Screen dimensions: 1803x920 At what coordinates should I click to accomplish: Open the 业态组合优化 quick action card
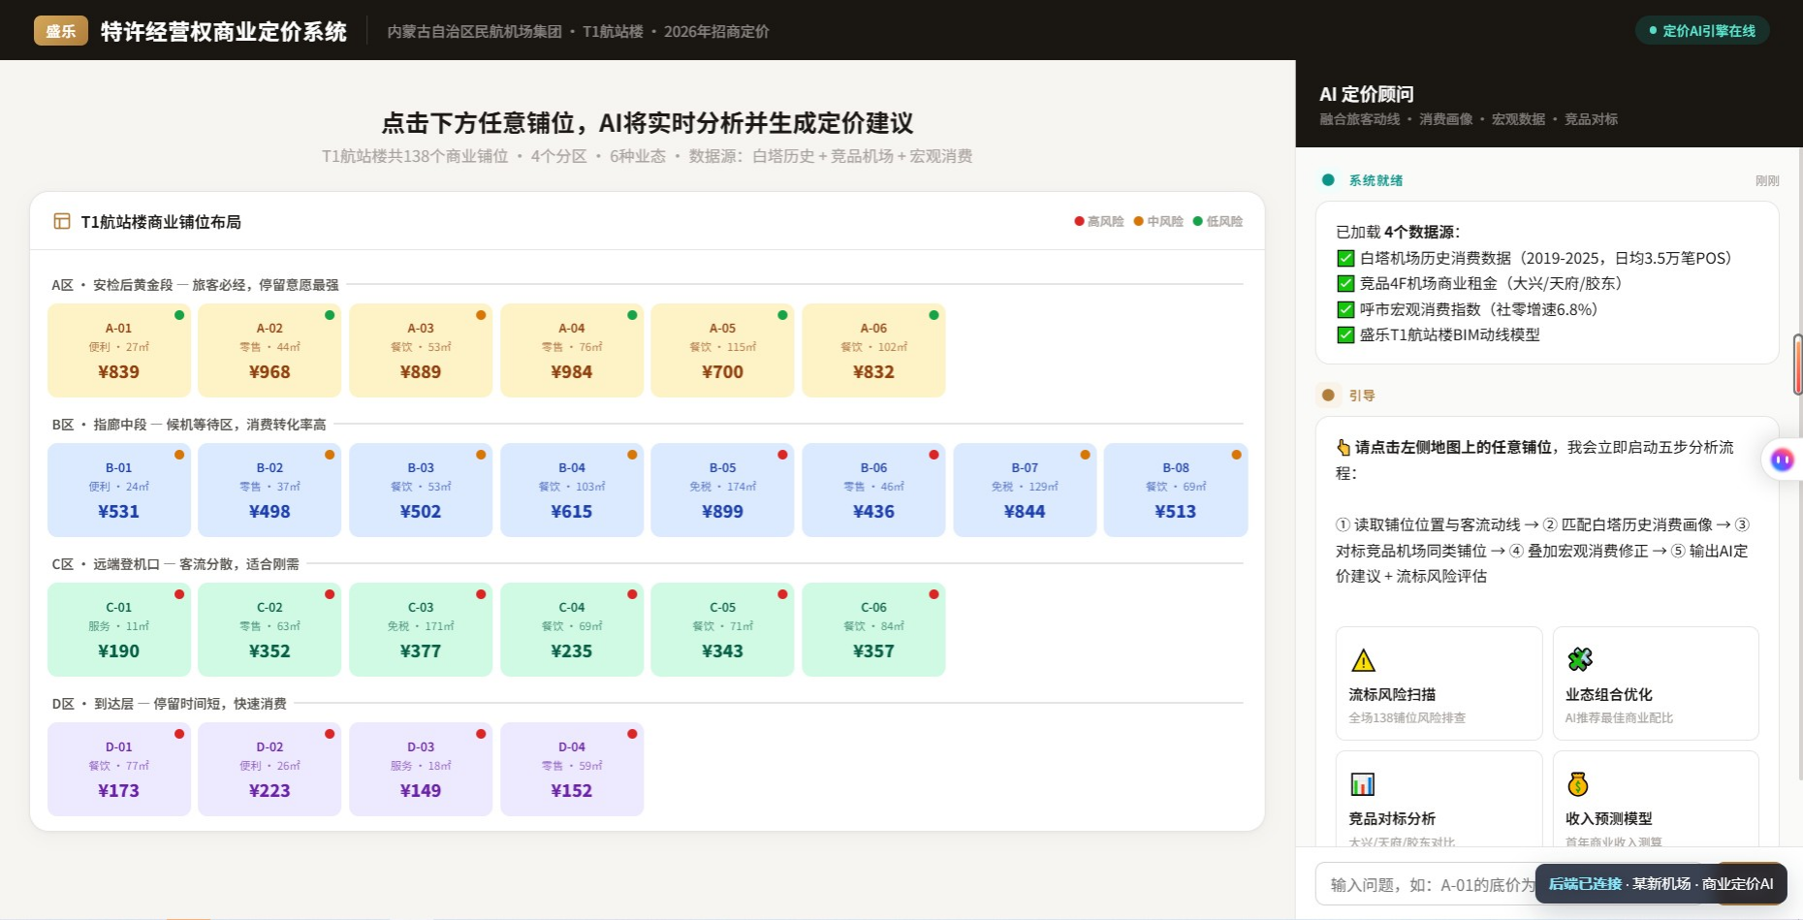[x=1656, y=683]
